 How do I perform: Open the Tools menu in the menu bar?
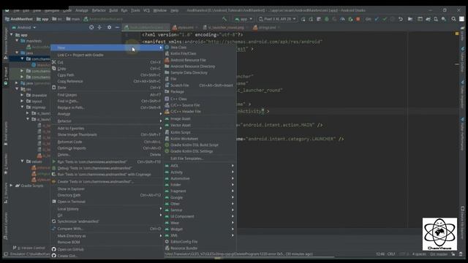coord(135,10)
